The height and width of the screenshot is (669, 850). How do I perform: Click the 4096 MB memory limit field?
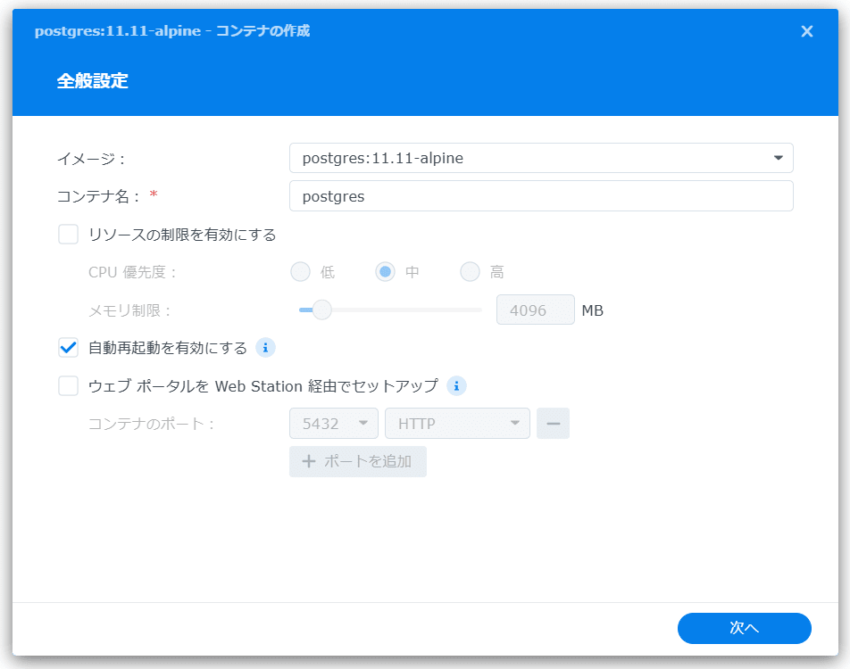click(x=535, y=310)
